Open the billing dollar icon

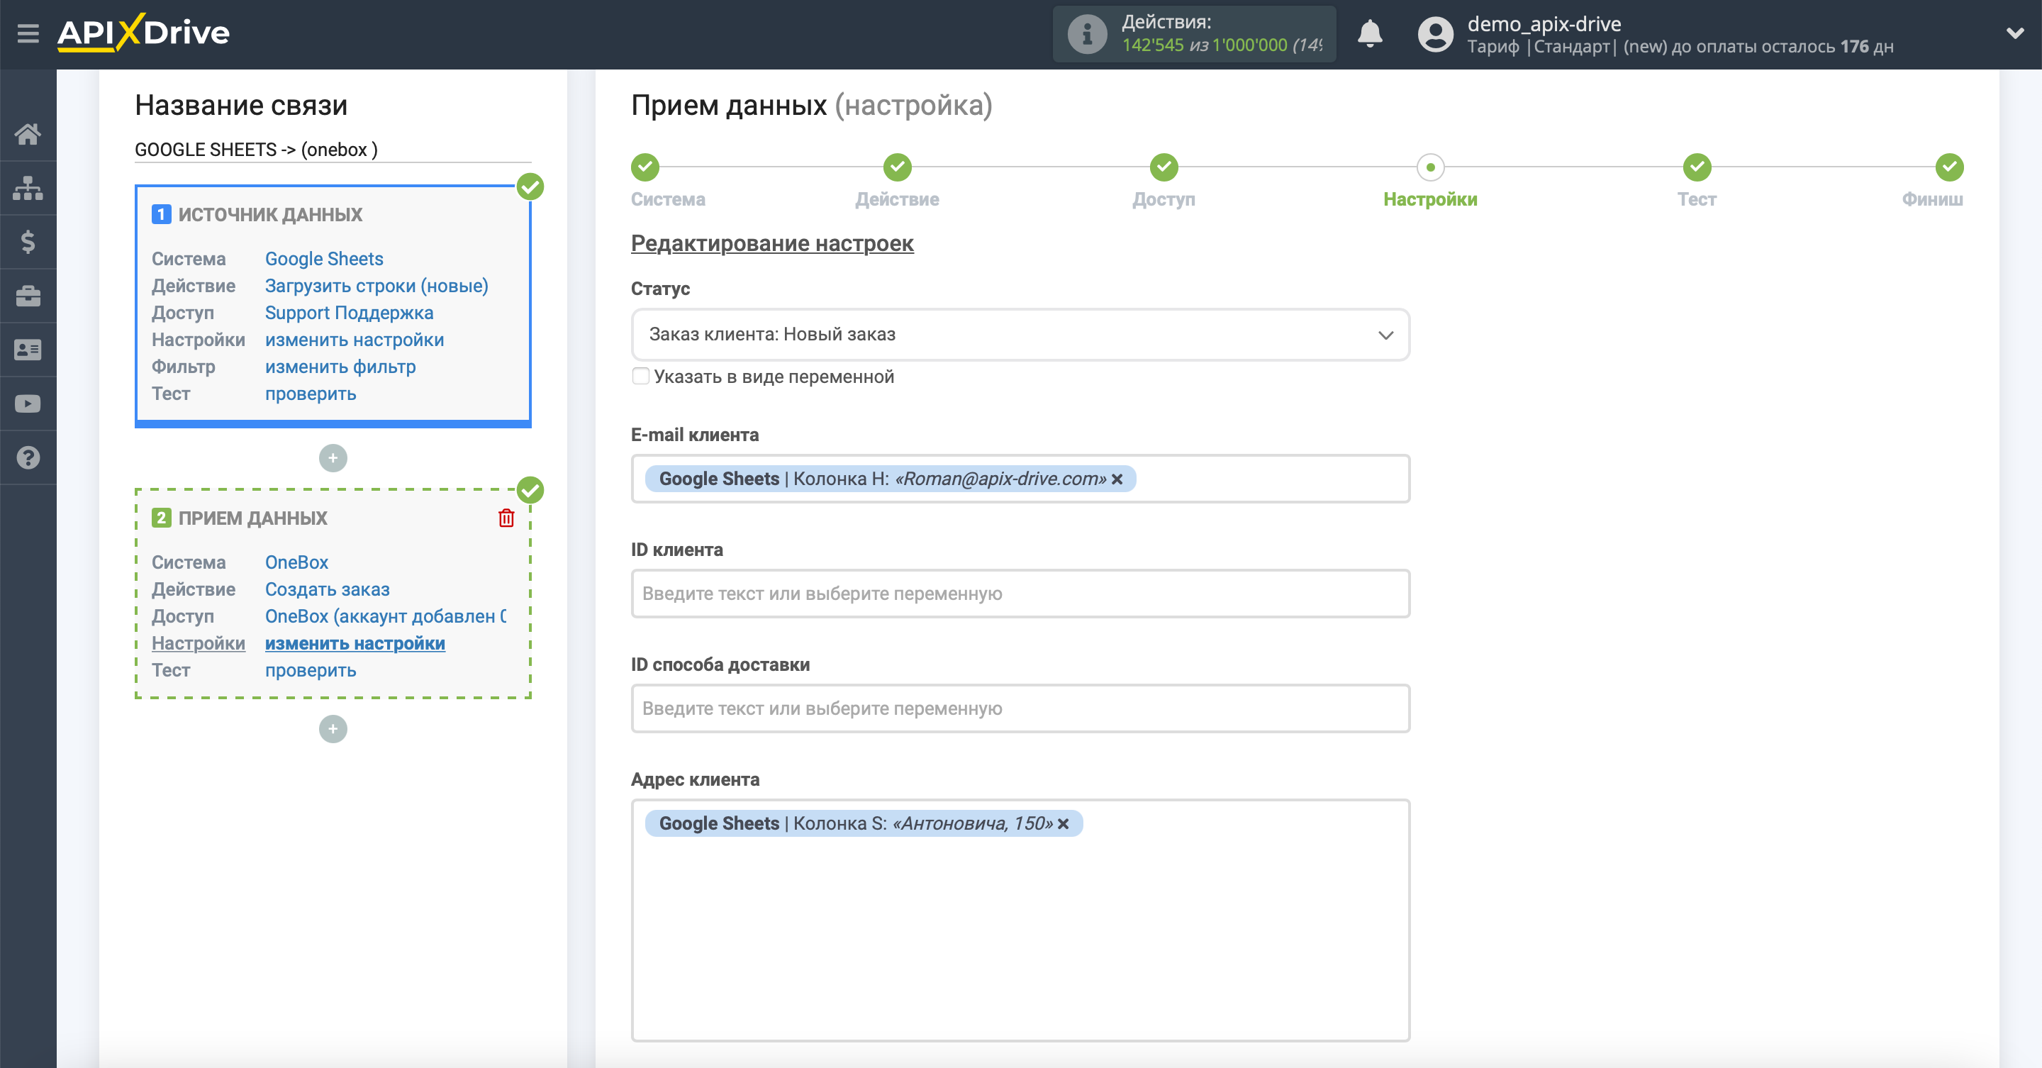(x=28, y=242)
